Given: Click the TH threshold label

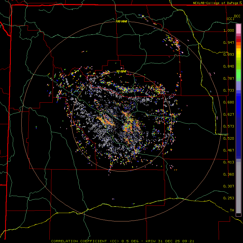Looking at the screenshot, I should [x=232, y=210].
